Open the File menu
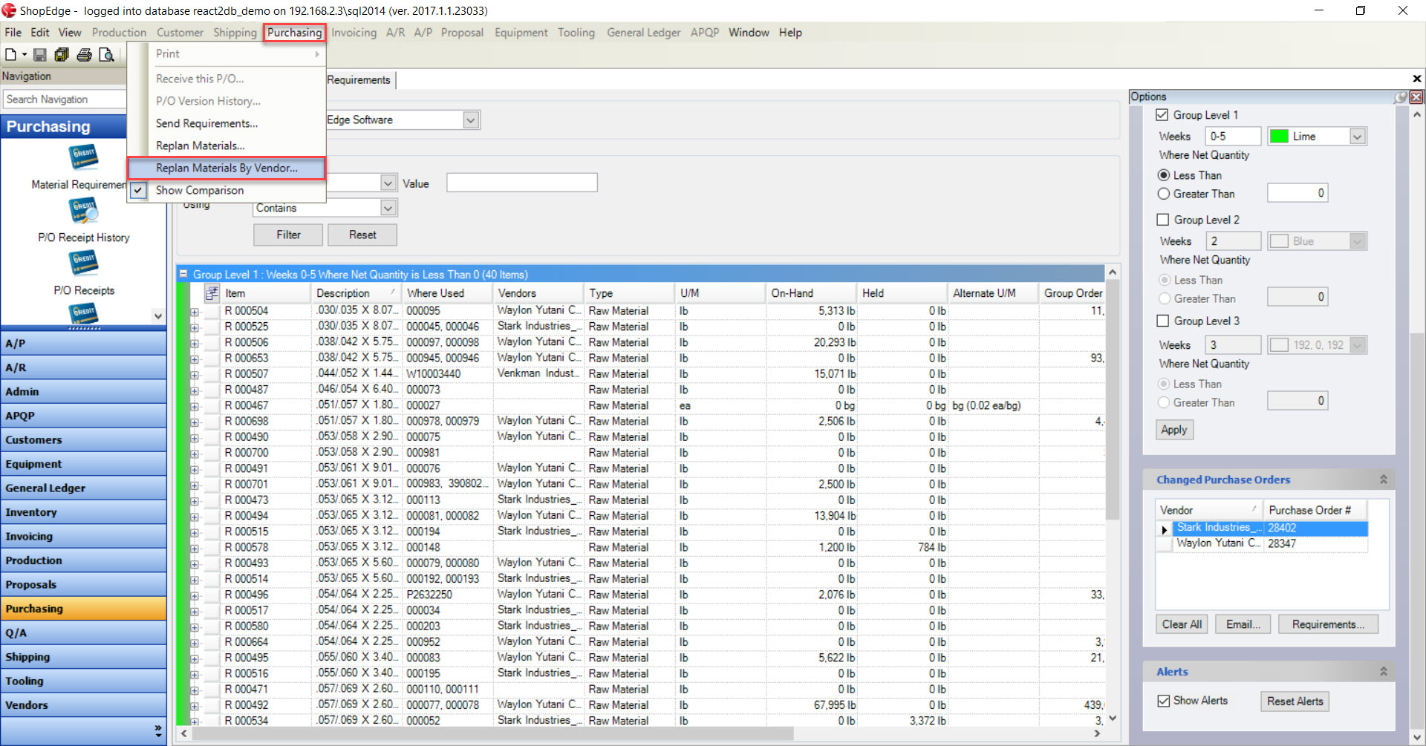Viewport: 1426px width, 746px height. 13,33
